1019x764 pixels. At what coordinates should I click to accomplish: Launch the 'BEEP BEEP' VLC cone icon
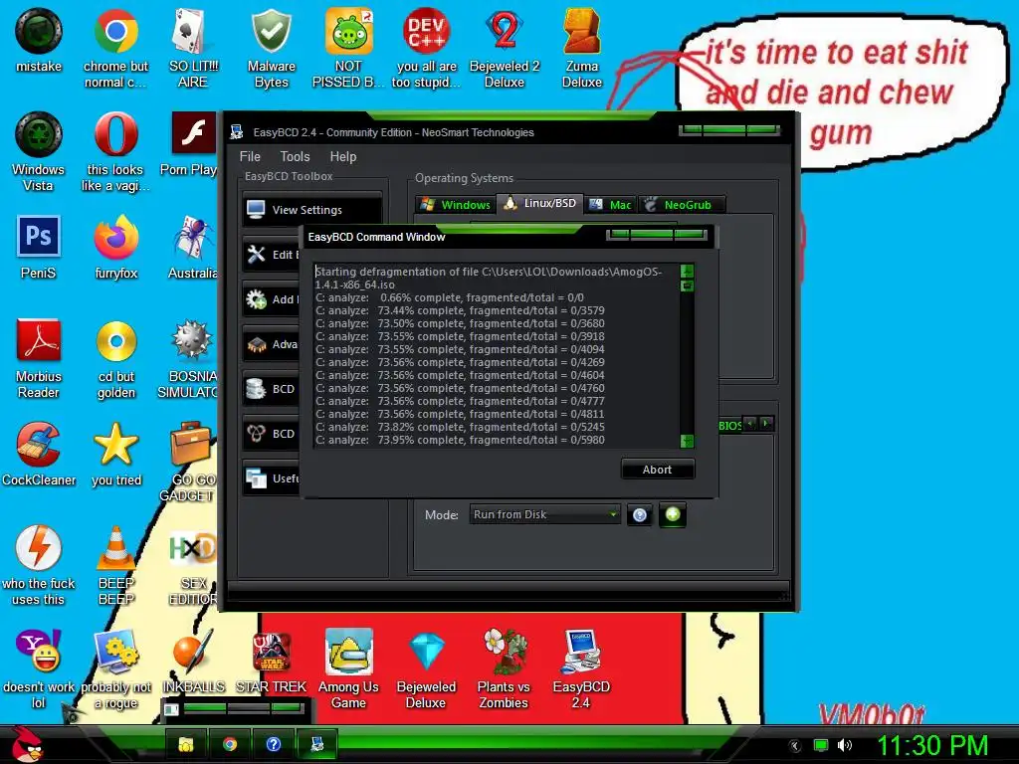click(x=116, y=565)
